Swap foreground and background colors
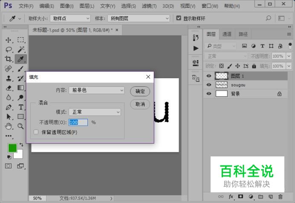This screenshot has width=295, height=203. pyautogui.click(x=21, y=145)
